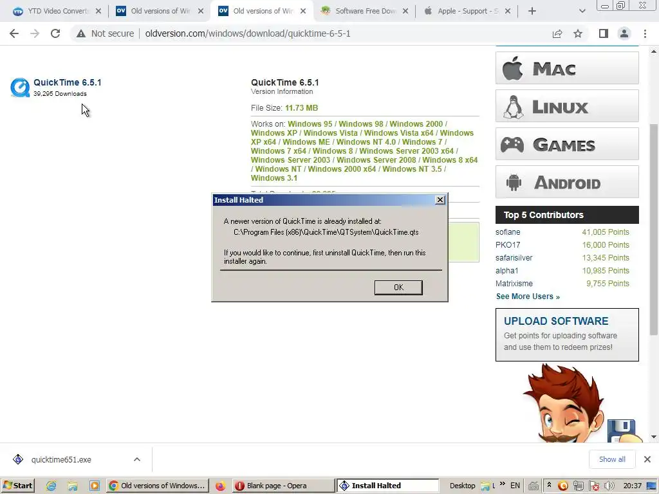The height and width of the screenshot is (494, 659).
Task: Open a new tab with plus button
Action: click(x=532, y=11)
